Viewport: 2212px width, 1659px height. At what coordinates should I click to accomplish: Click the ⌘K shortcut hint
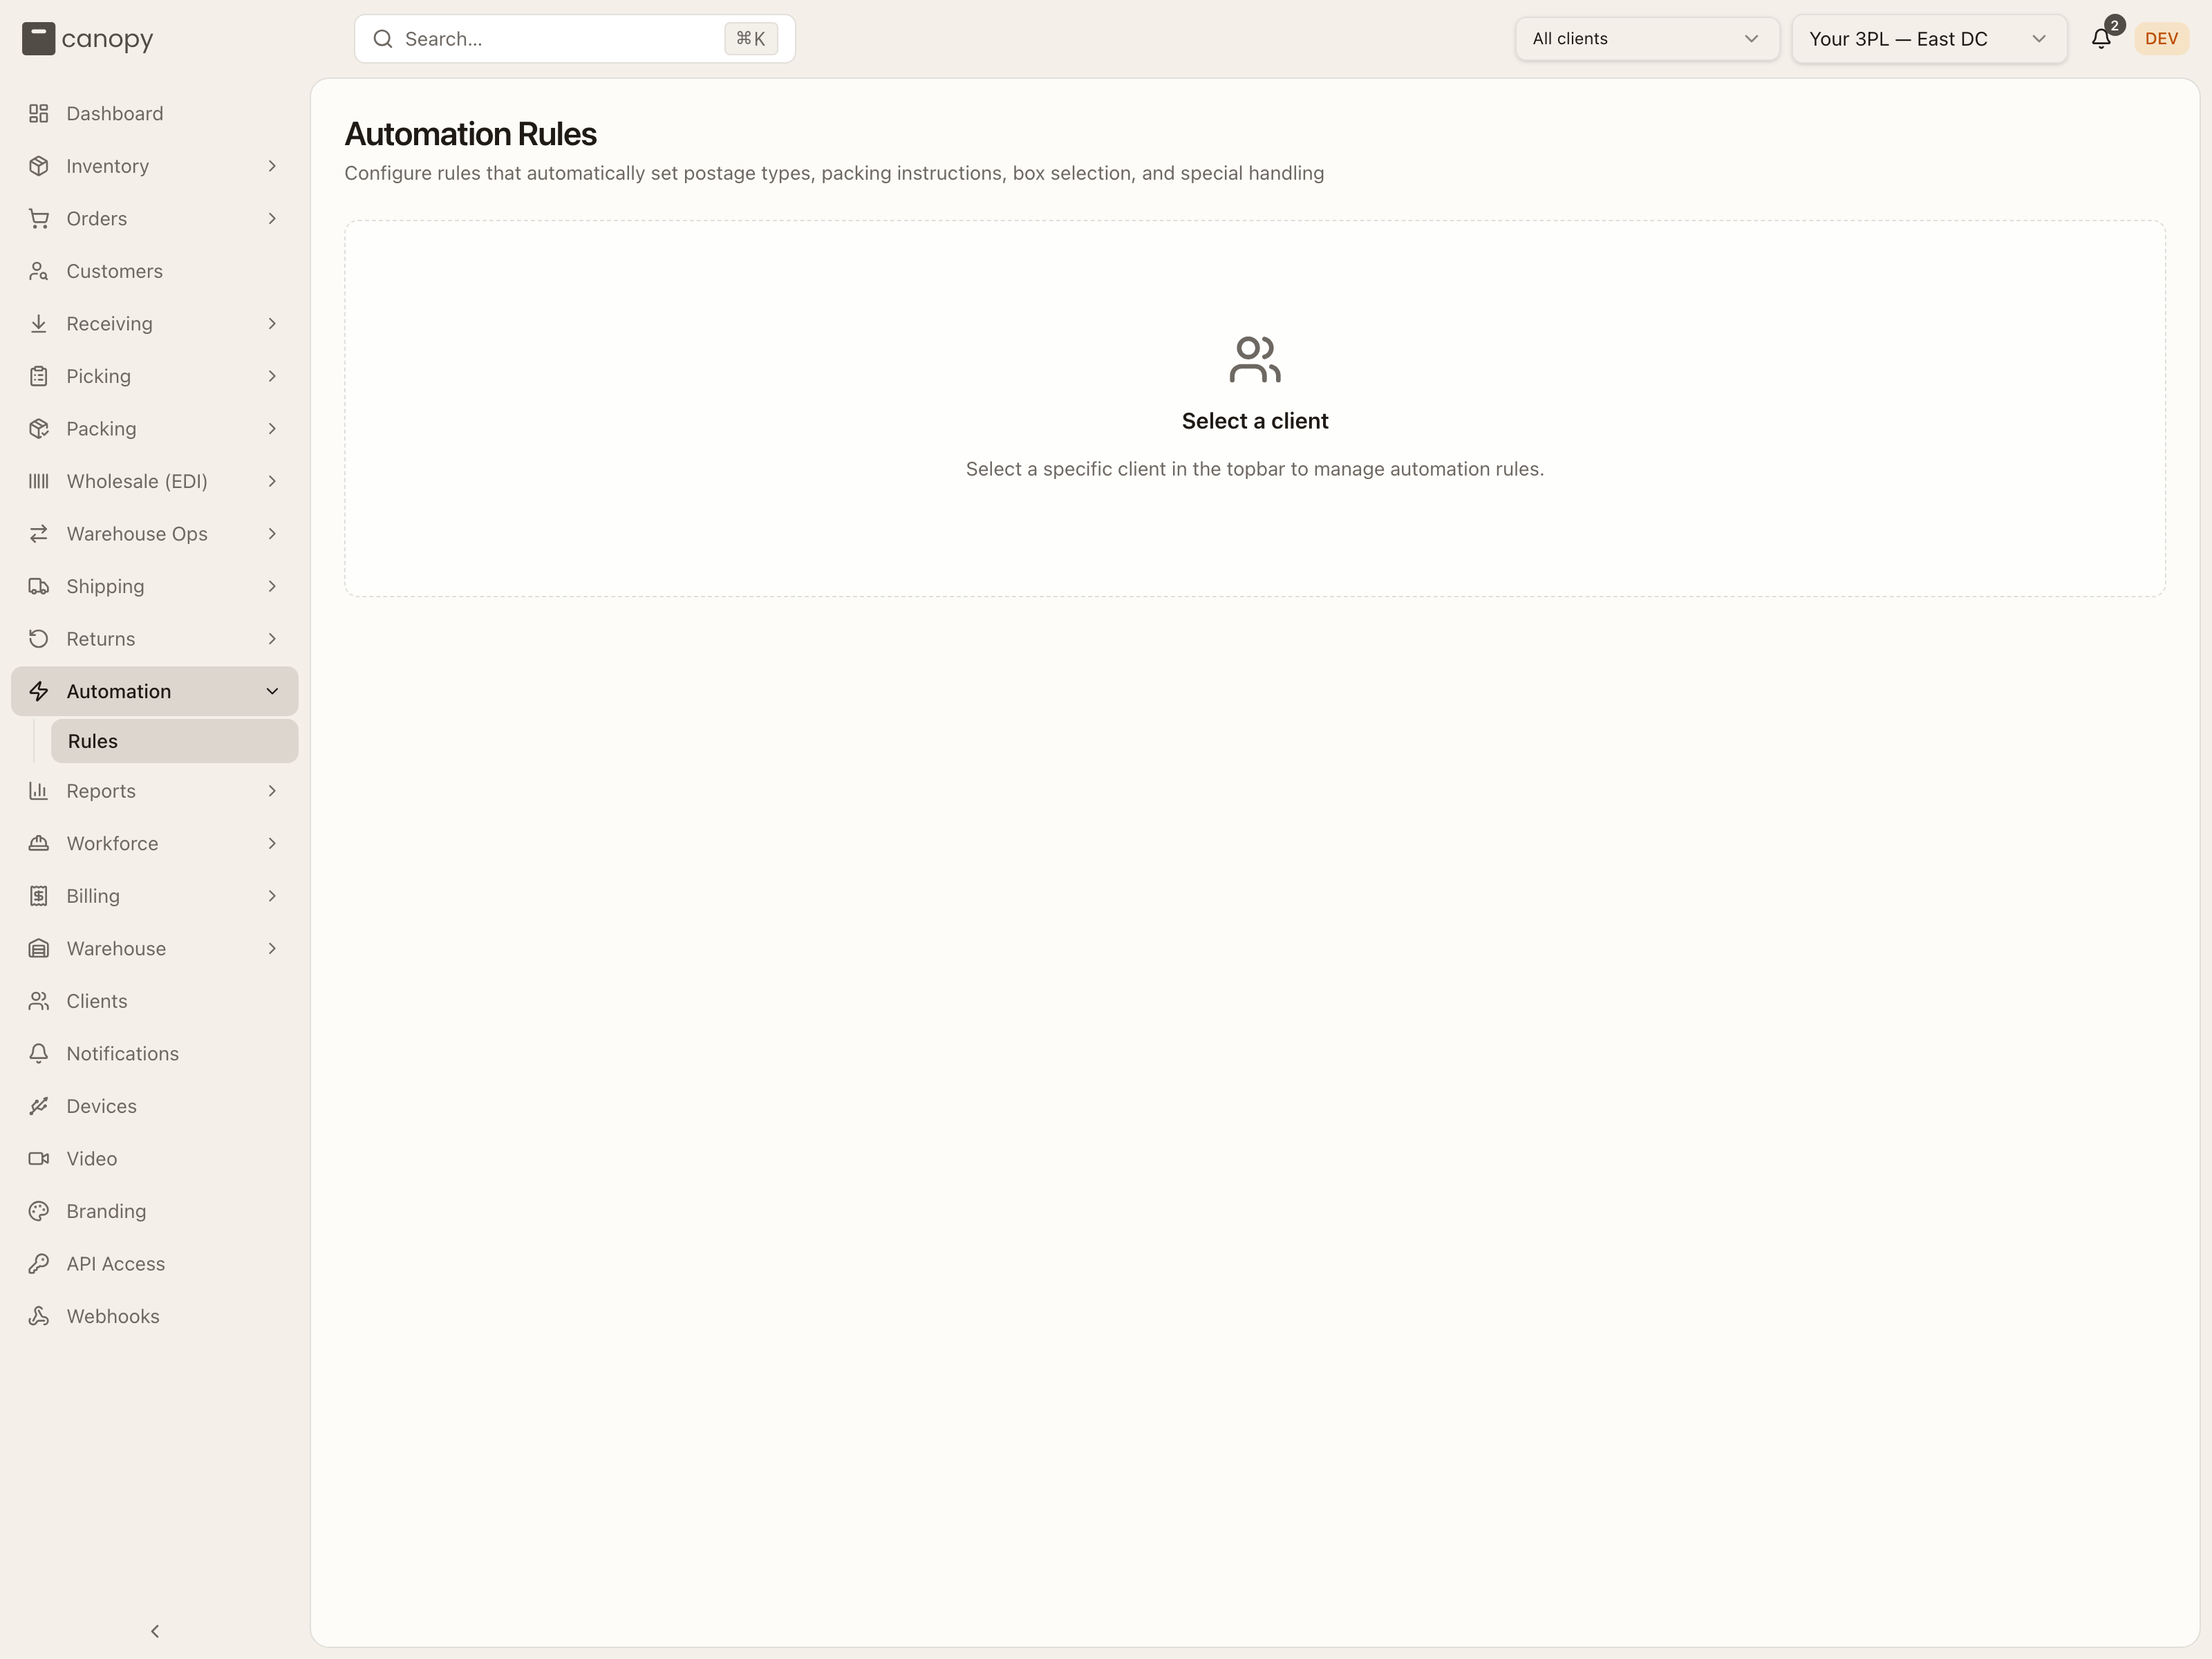point(751,39)
